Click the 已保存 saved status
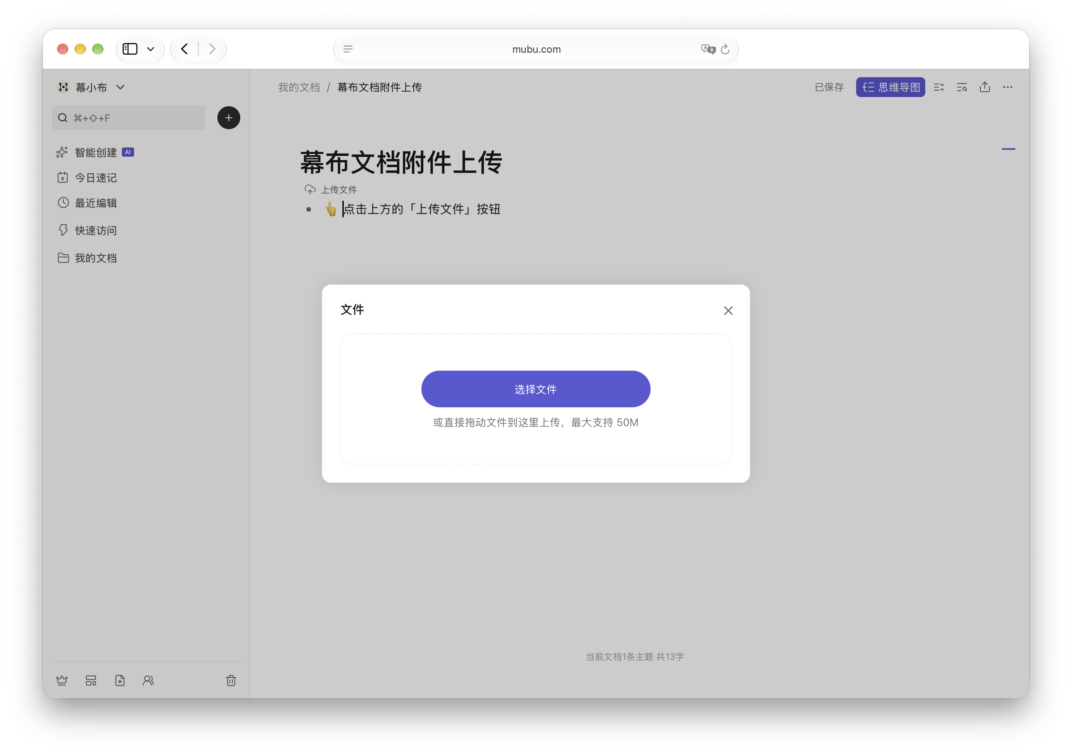This screenshot has width=1072, height=755. [829, 87]
